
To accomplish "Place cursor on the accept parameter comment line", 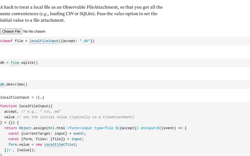I will [x=32, y=112].
